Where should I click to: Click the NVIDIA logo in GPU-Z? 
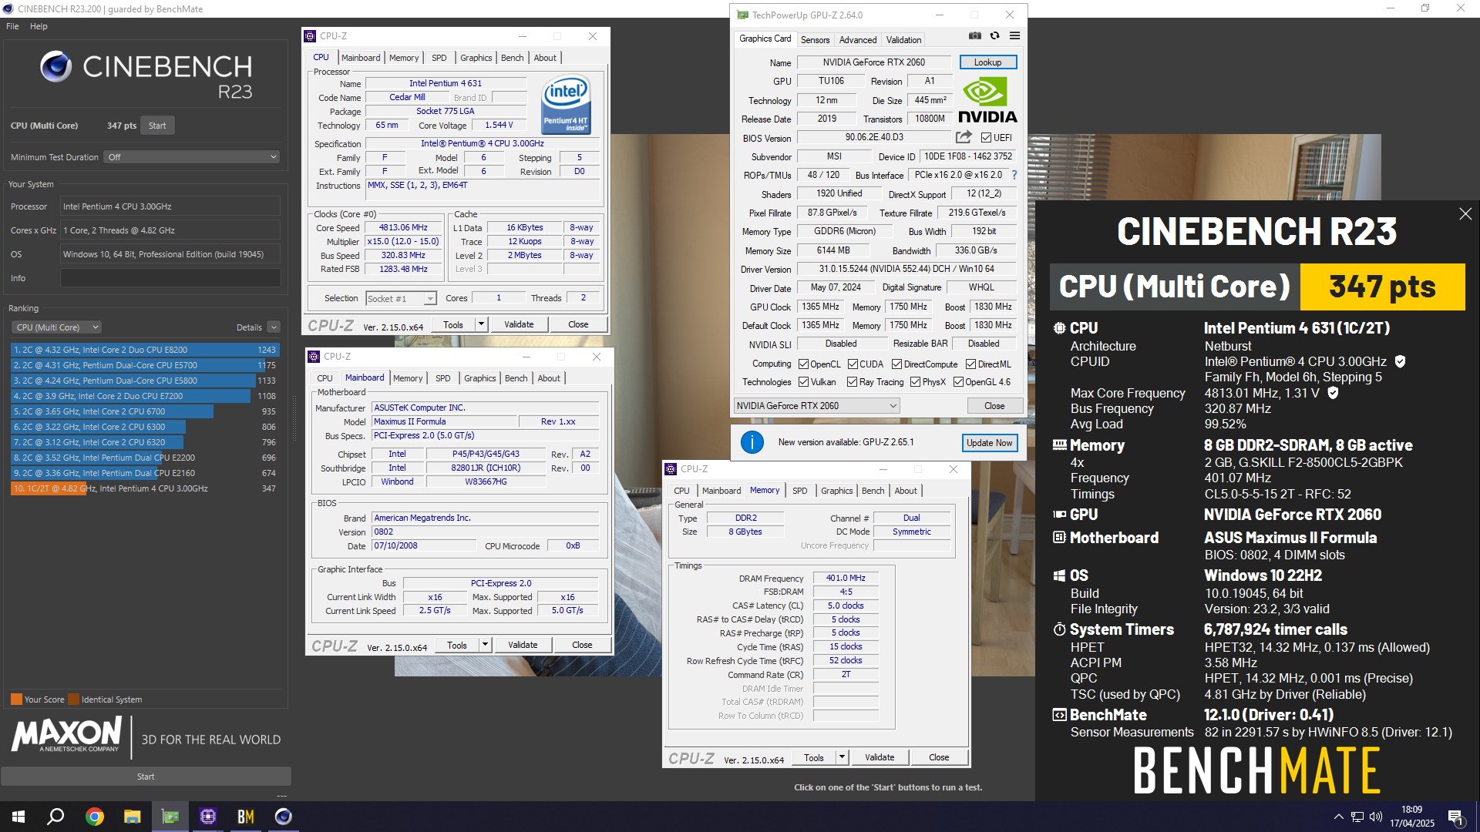[987, 99]
